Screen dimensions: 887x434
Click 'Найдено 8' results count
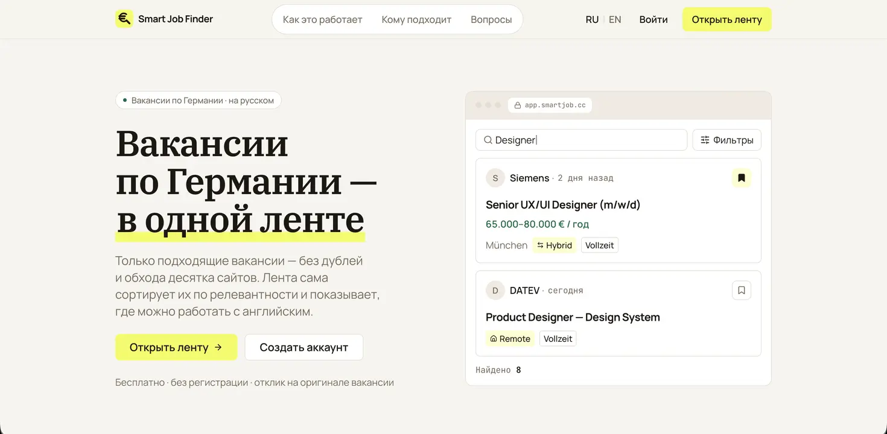498,370
